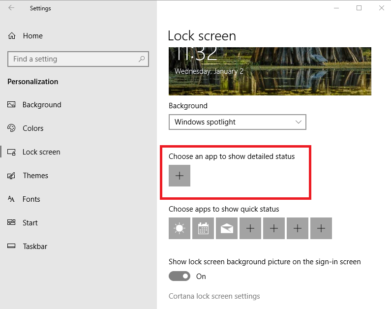Turn off sign-in screen background picture toggle
The image size is (391, 309).
click(180, 277)
